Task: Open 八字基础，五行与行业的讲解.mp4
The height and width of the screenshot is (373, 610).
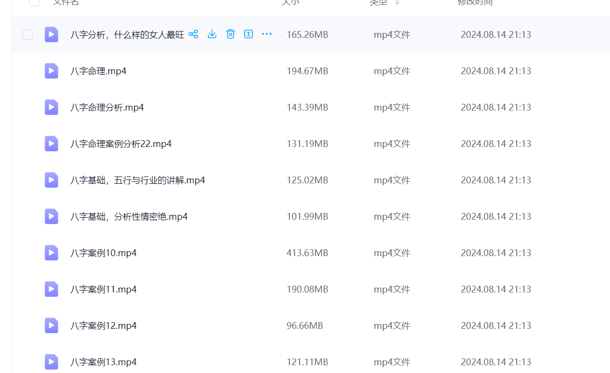Action: coord(137,180)
